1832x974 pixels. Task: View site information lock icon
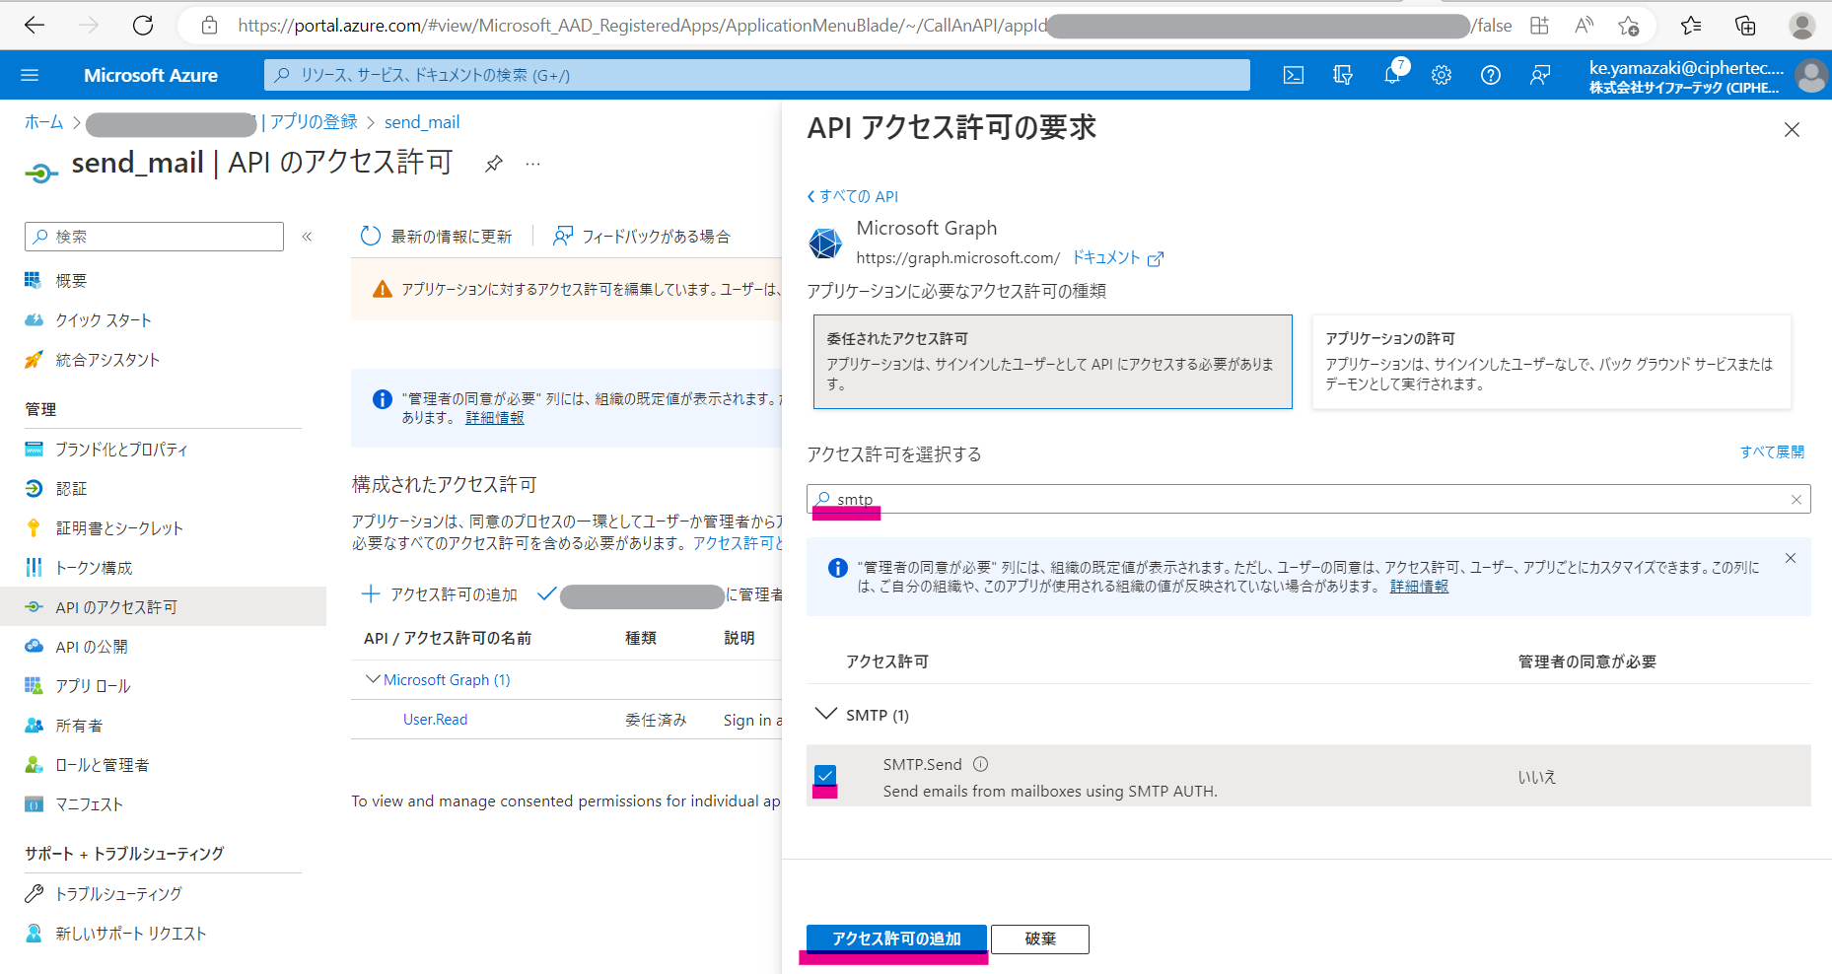point(209,26)
